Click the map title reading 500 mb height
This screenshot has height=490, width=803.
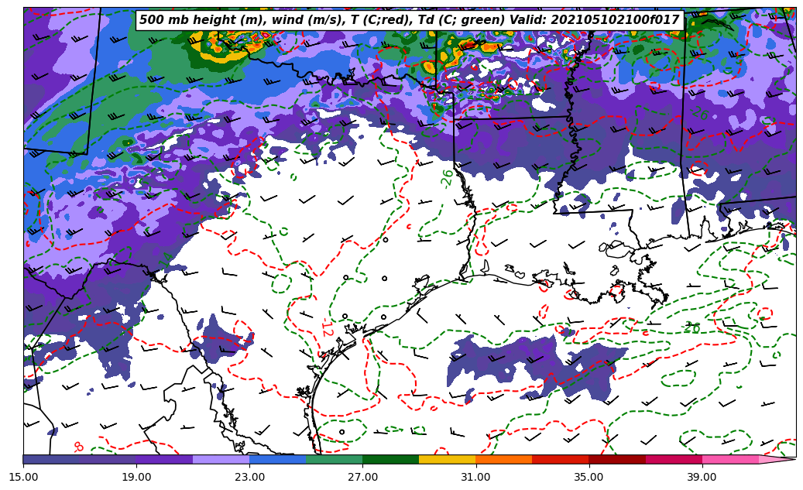[410, 20]
